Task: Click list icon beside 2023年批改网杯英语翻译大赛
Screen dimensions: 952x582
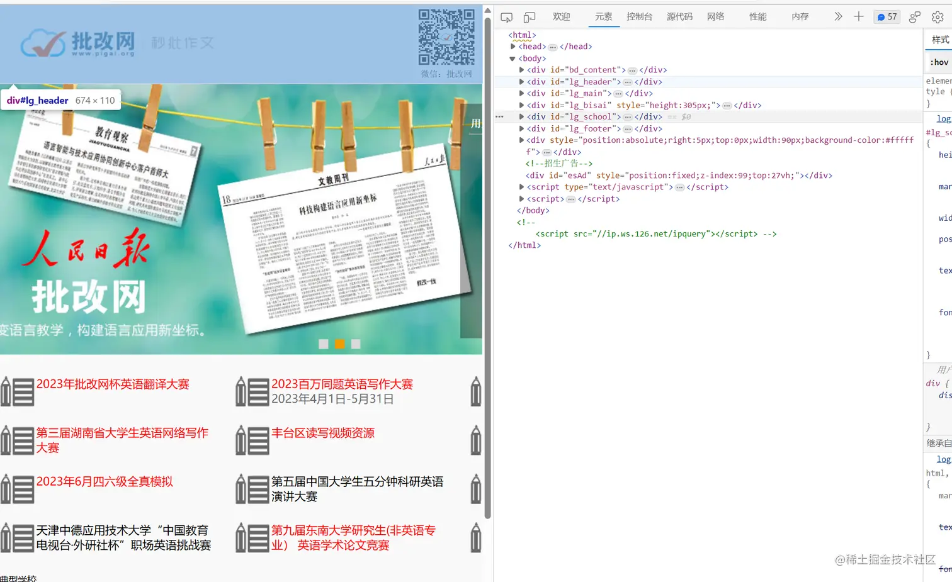Action: coord(17,391)
